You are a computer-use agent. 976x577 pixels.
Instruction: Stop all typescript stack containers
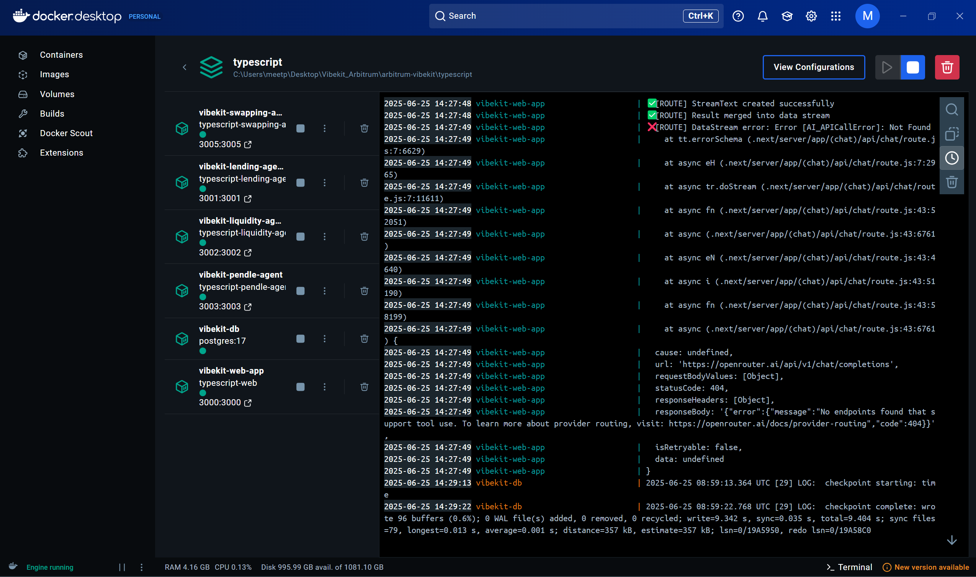click(912, 67)
